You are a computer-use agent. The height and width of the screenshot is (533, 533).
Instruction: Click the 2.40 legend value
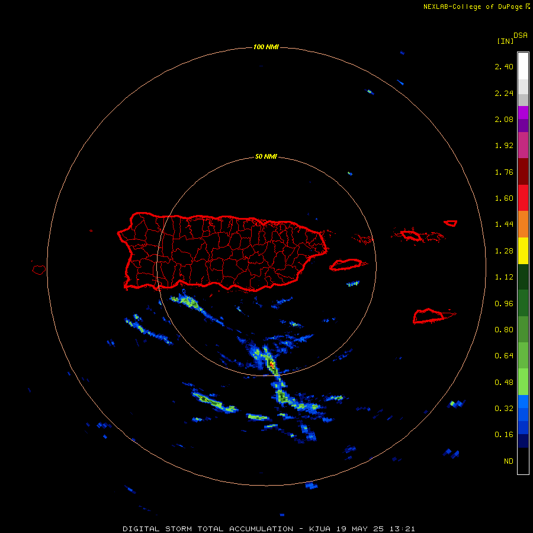pyautogui.click(x=504, y=66)
